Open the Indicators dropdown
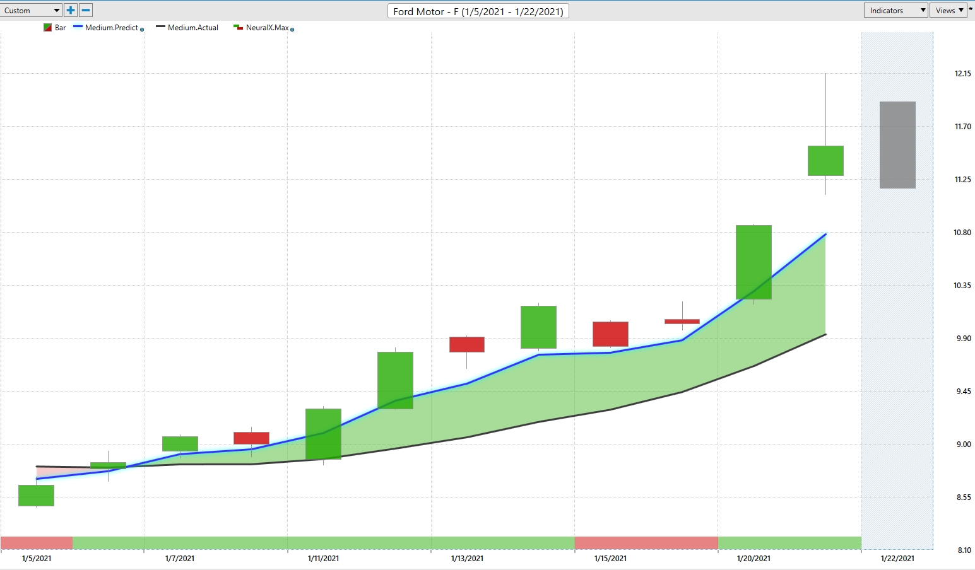 click(x=896, y=10)
